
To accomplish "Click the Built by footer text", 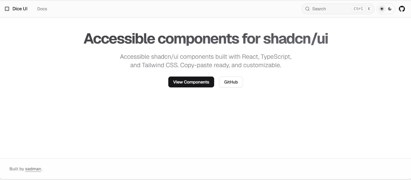I will tap(16, 169).
